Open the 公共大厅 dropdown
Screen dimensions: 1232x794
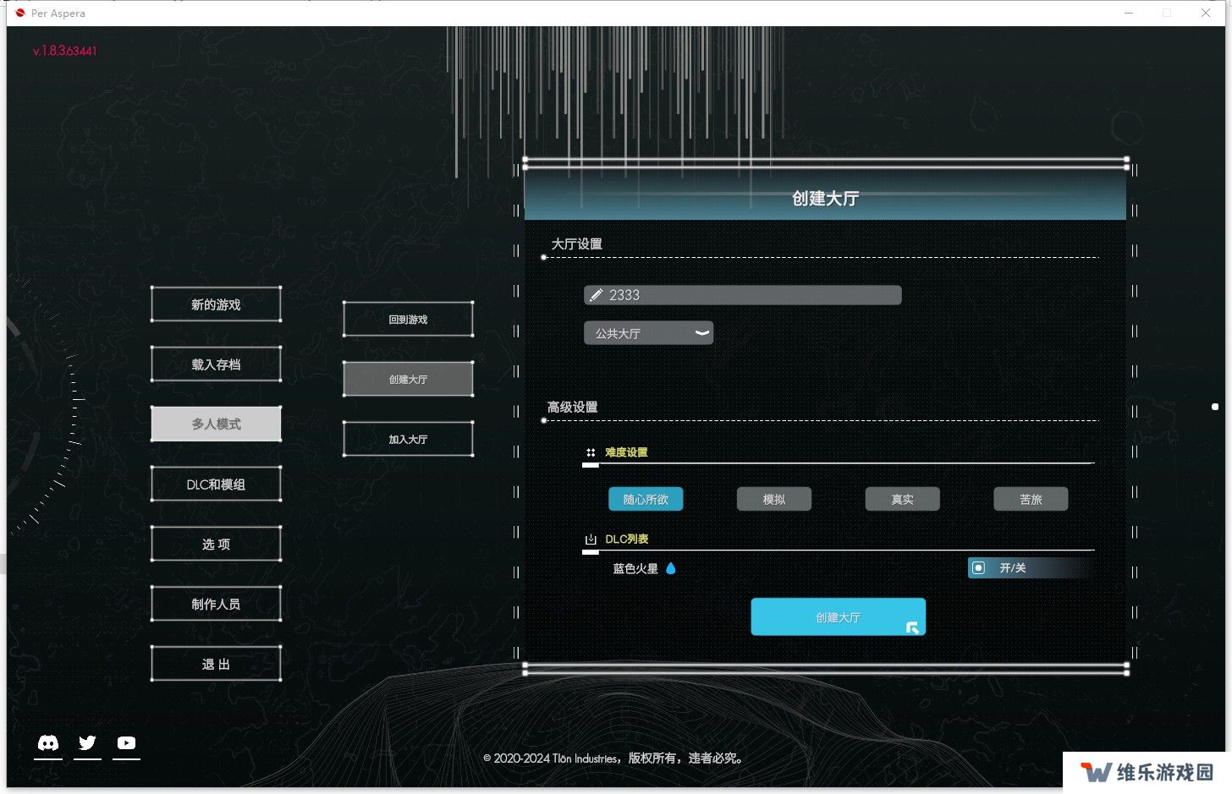(649, 333)
